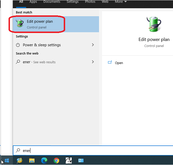Click the Open action in the preview pane
173x165 pixels.
(x=119, y=63)
